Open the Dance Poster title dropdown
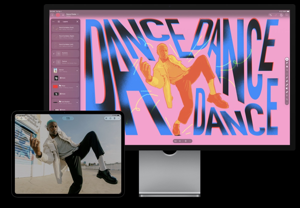Image resolution: width=300 pixels, height=208 pixels. (78, 14)
